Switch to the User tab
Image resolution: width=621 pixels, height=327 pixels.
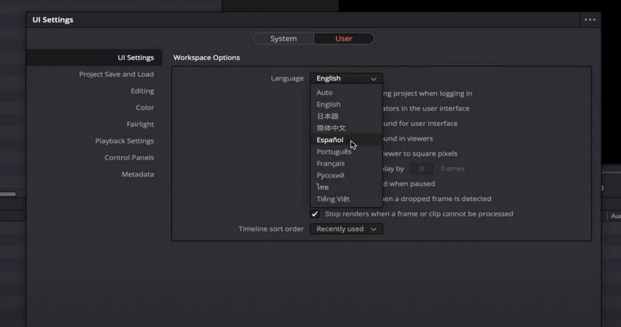344,38
